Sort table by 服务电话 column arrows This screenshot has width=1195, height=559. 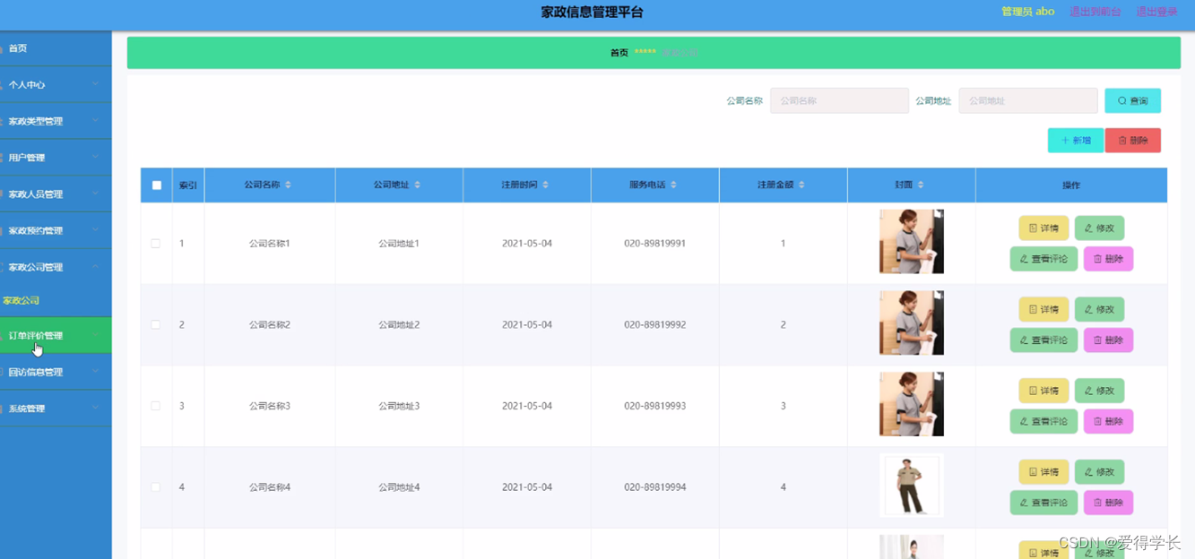click(x=673, y=185)
